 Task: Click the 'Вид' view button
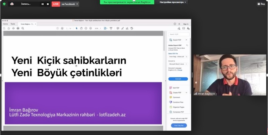point(261,4)
